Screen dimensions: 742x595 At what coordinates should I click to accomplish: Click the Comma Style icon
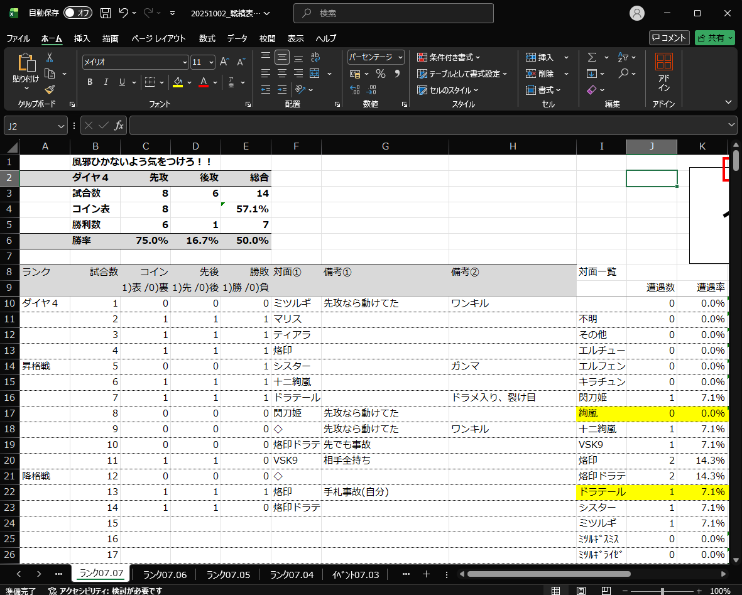tap(397, 74)
